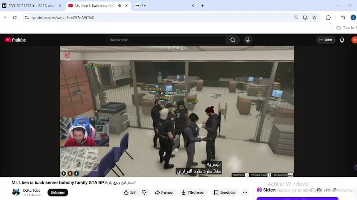Open the browser extensions puzzle icon
Image resolution: width=357 pixels, height=200 pixels.
(328, 17)
